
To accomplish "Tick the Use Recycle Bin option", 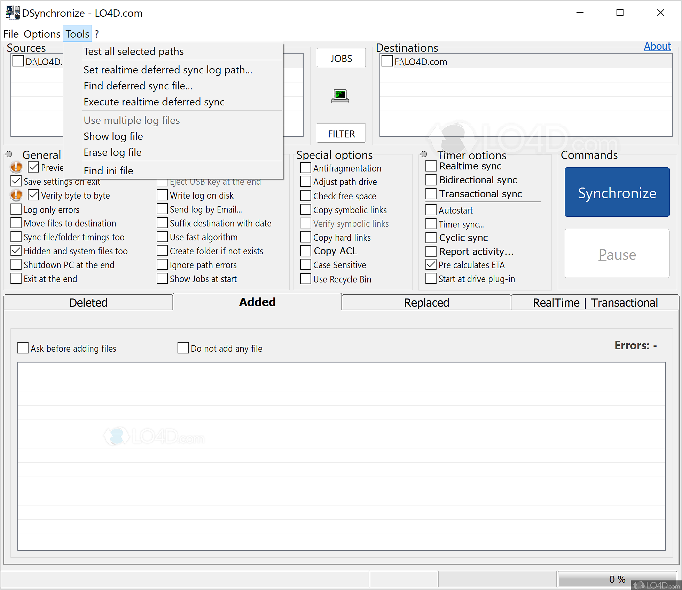I will (306, 279).
